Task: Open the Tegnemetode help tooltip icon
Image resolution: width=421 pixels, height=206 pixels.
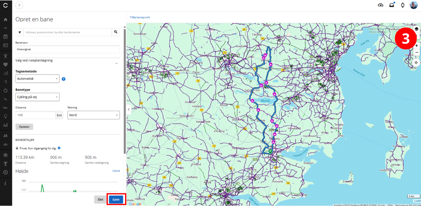Action: [x=63, y=79]
